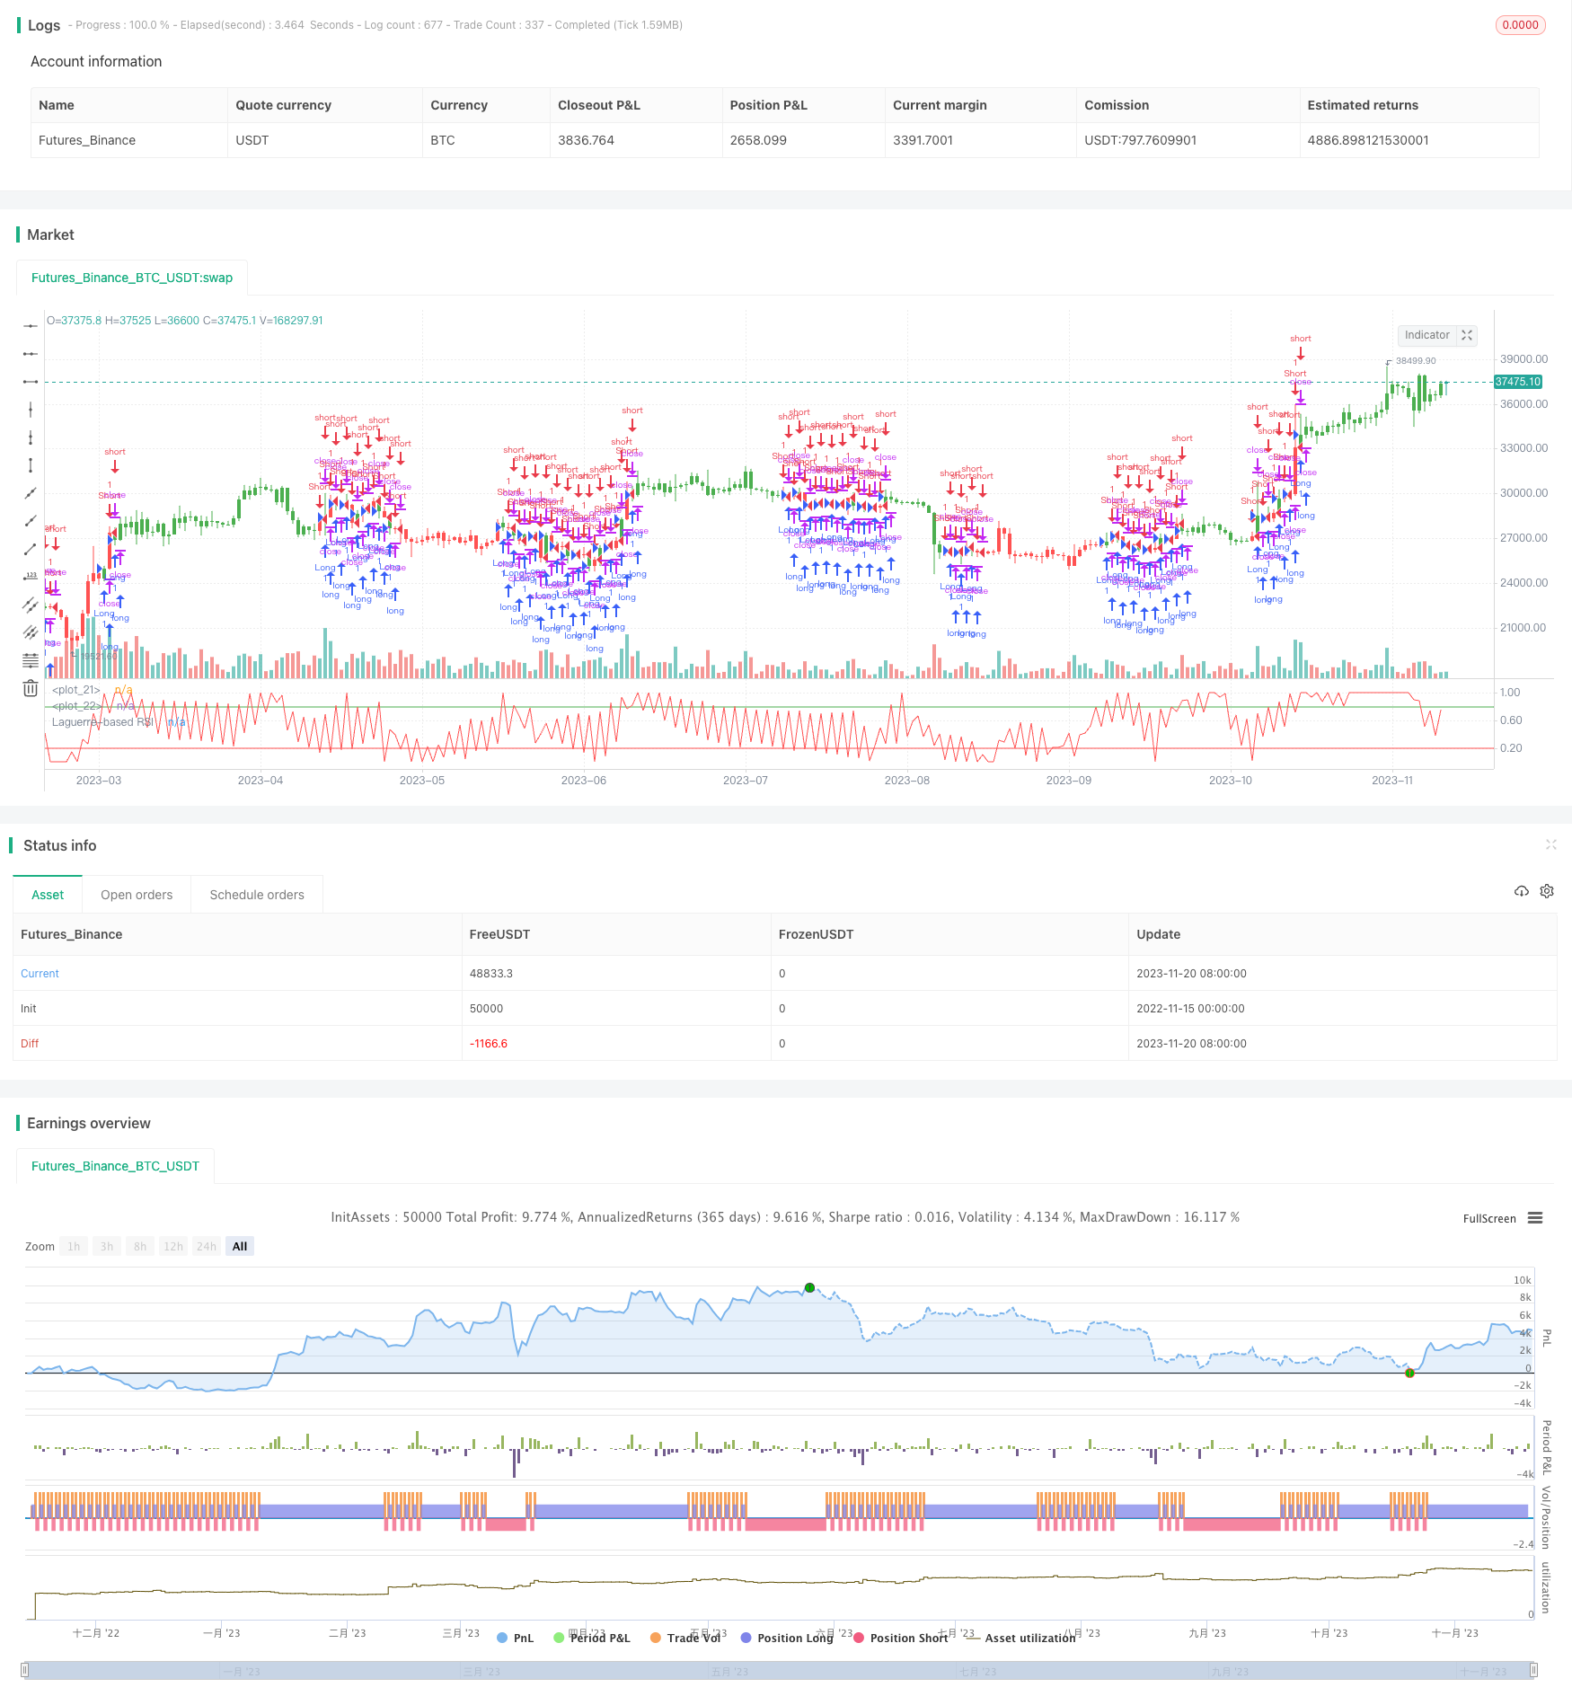Select the 24h zoom range button
1572x1705 pixels.
(207, 1246)
